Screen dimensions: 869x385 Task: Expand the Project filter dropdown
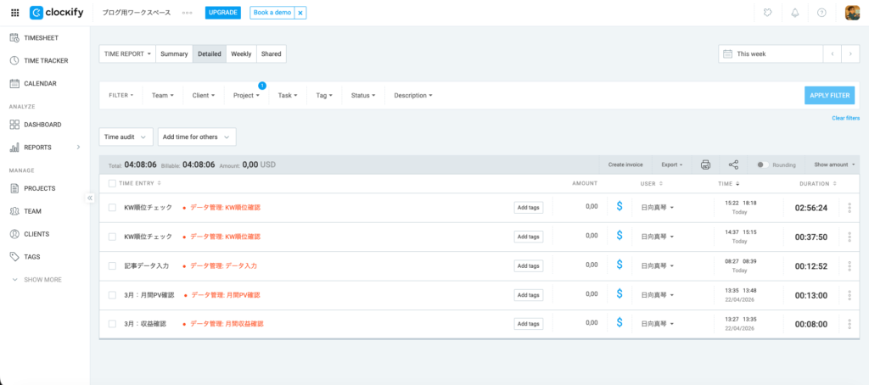(x=246, y=95)
